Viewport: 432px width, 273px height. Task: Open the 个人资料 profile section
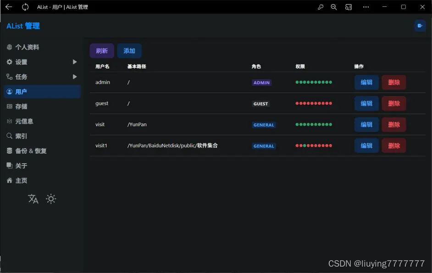pyautogui.click(x=28, y=47)
